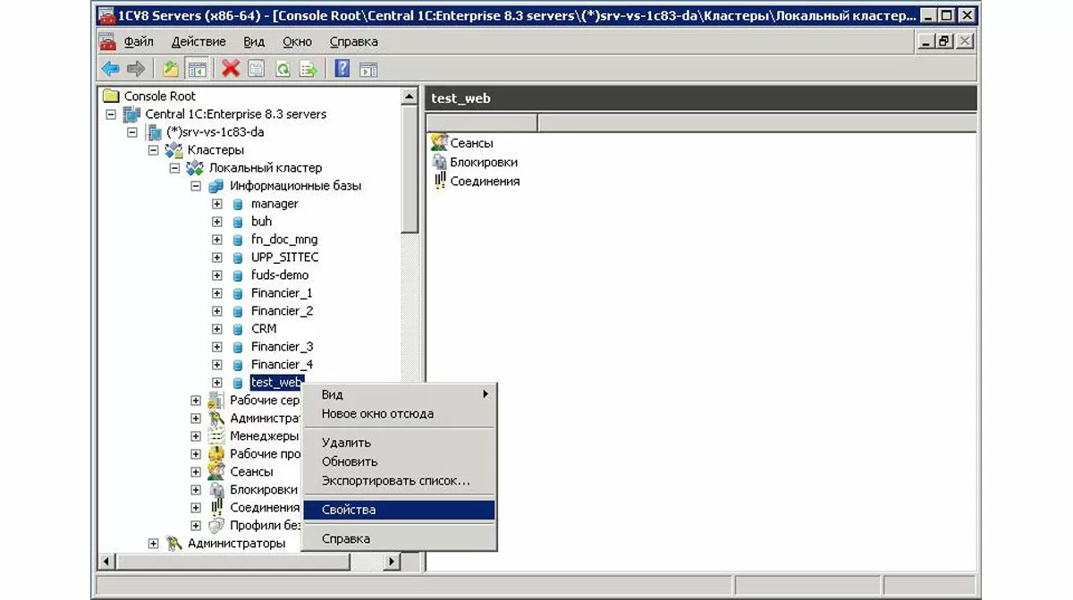Click the Кластеры node icon

pyautogui.click(x=174, y=149)
